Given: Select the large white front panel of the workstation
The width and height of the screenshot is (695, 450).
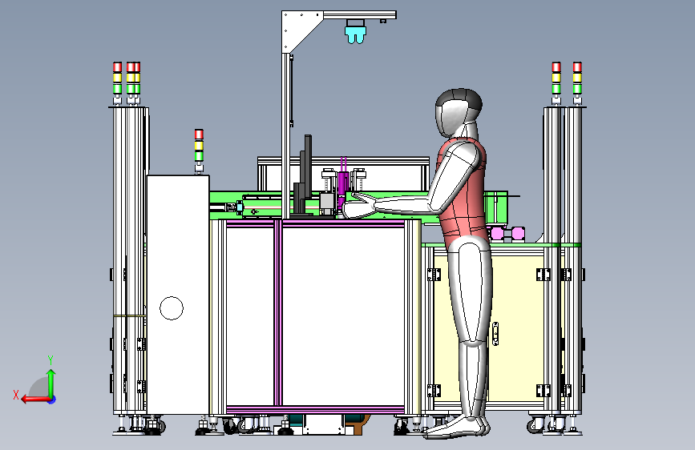Looking at the screenshot, I should 343,315.
